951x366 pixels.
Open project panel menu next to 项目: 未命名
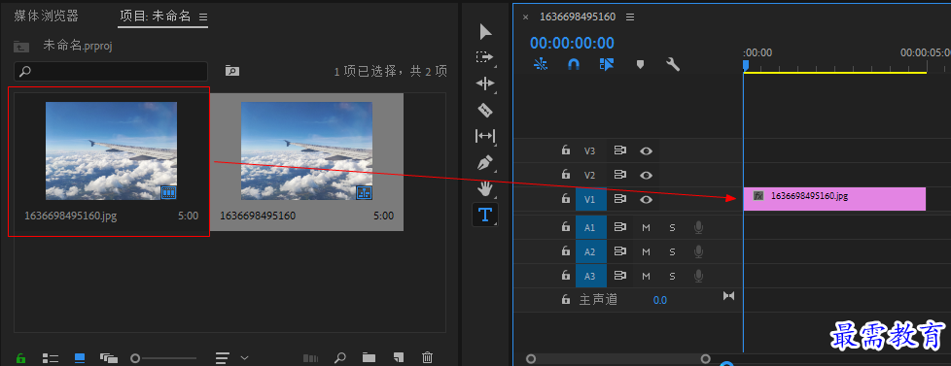click(x=203, y=17)
